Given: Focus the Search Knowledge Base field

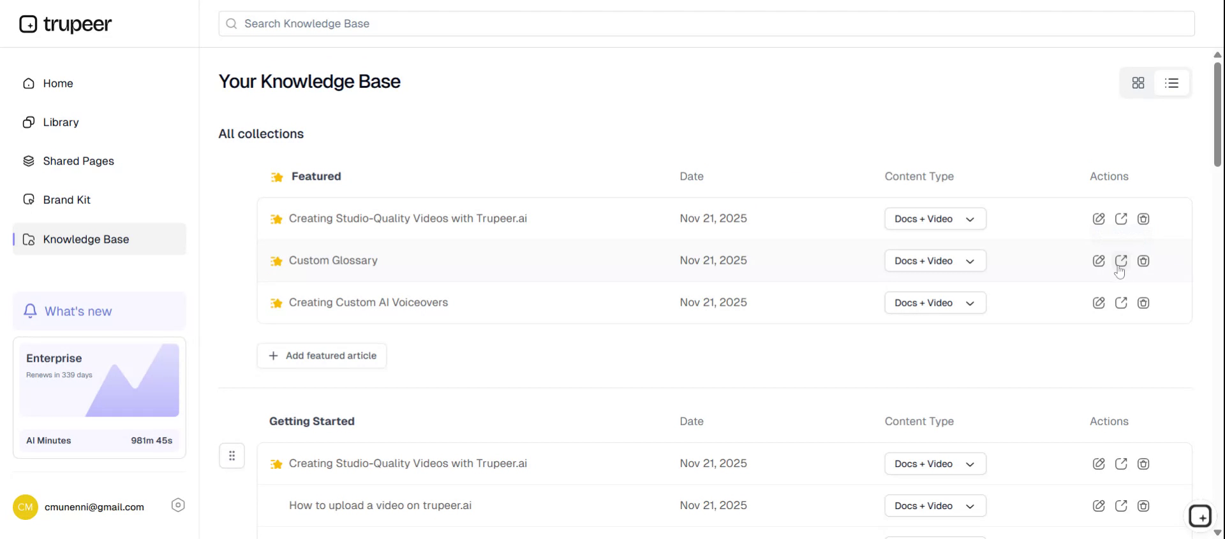Looking at the screenshot, I should [706, 24].
